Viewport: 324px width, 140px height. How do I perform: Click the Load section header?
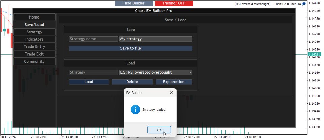131,63
